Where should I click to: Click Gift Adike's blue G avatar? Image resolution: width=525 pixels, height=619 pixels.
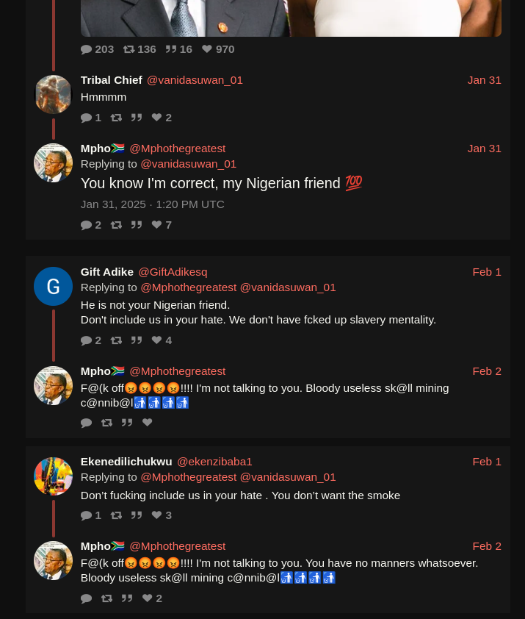tap(54, 286)
